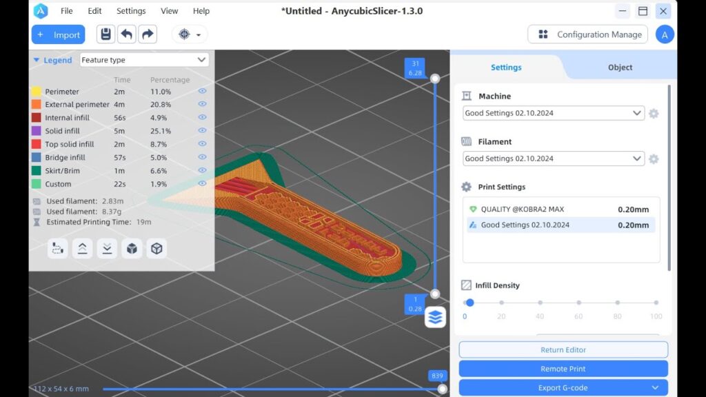Click the Return Editor button

pos(563,349)
